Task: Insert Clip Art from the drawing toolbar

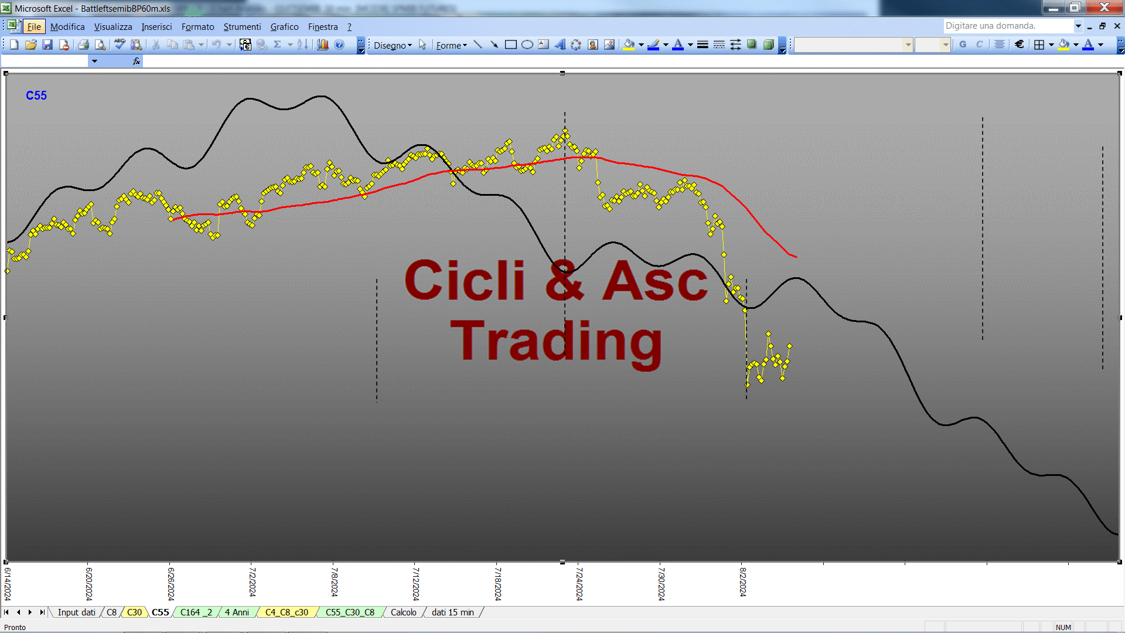Action: click(593, 45)
